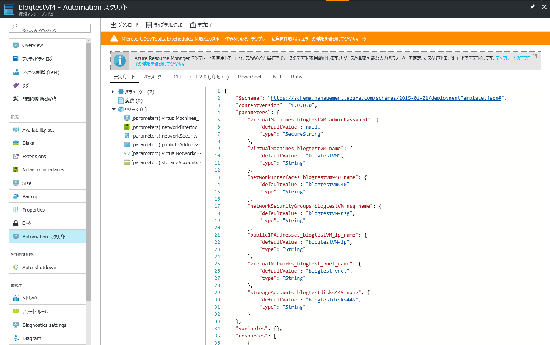Click "contentVersion" key on line 3
The width and height of the screenshot is (550, 345).
click(x=259, y=105)
